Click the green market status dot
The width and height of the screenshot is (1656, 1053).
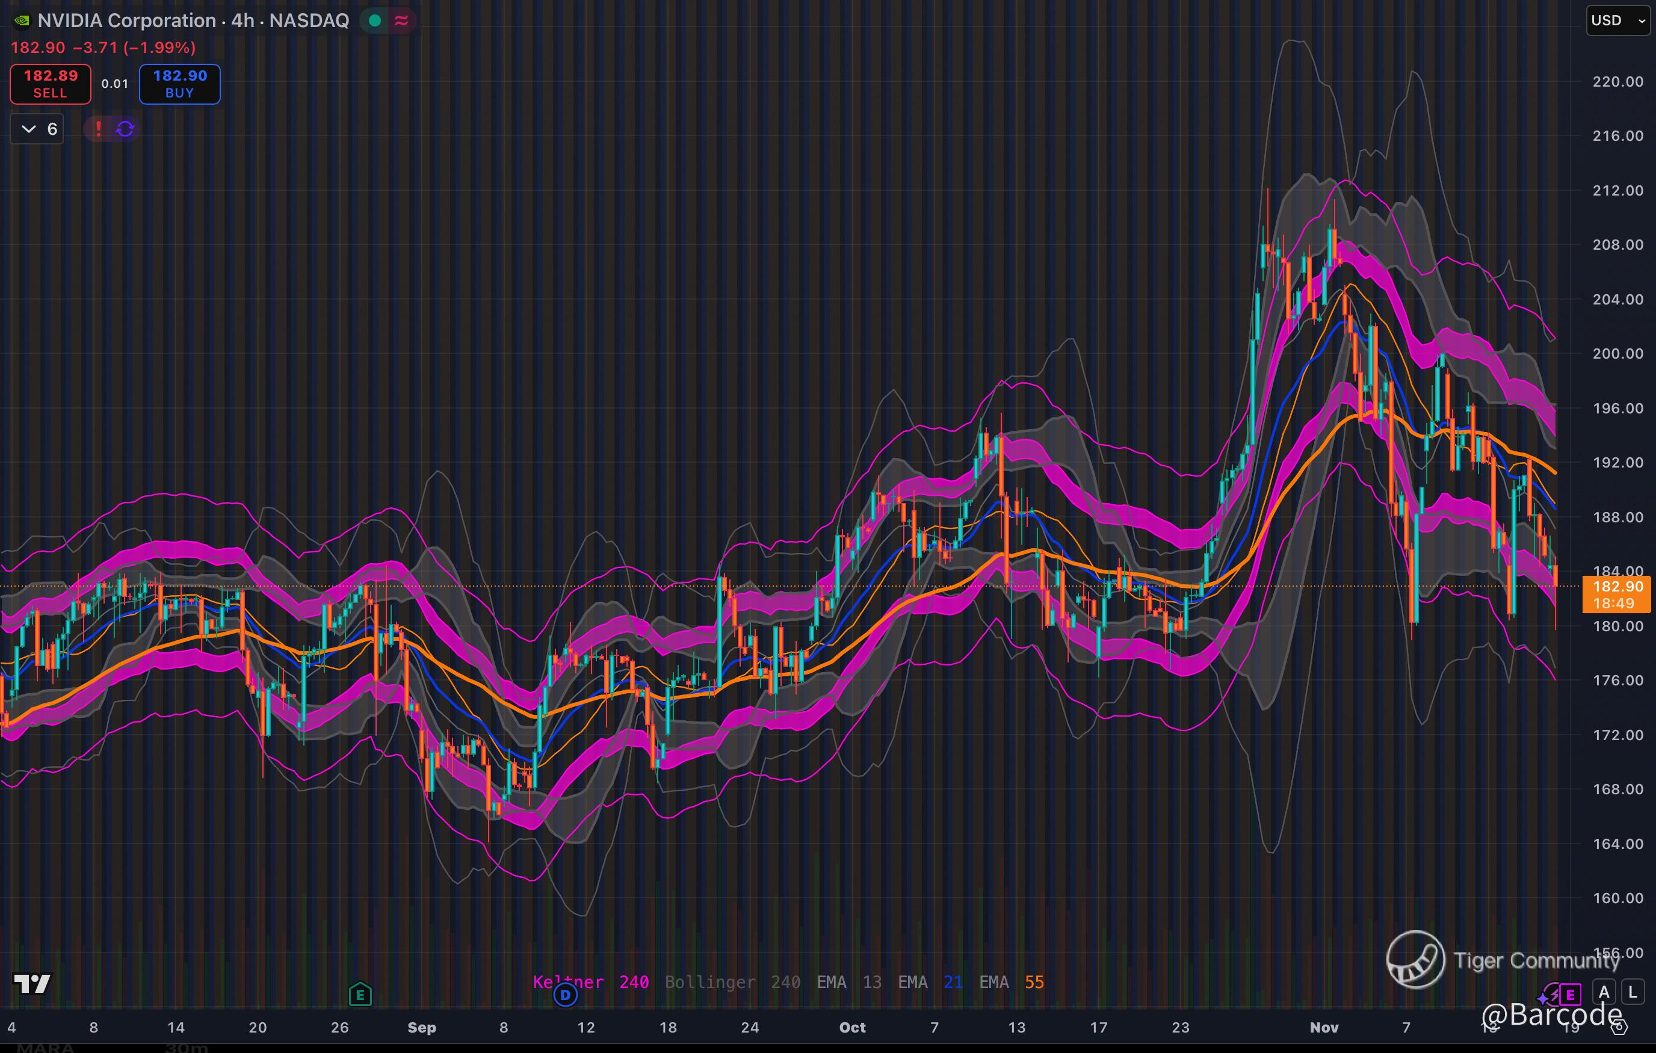tap(375, 20)
